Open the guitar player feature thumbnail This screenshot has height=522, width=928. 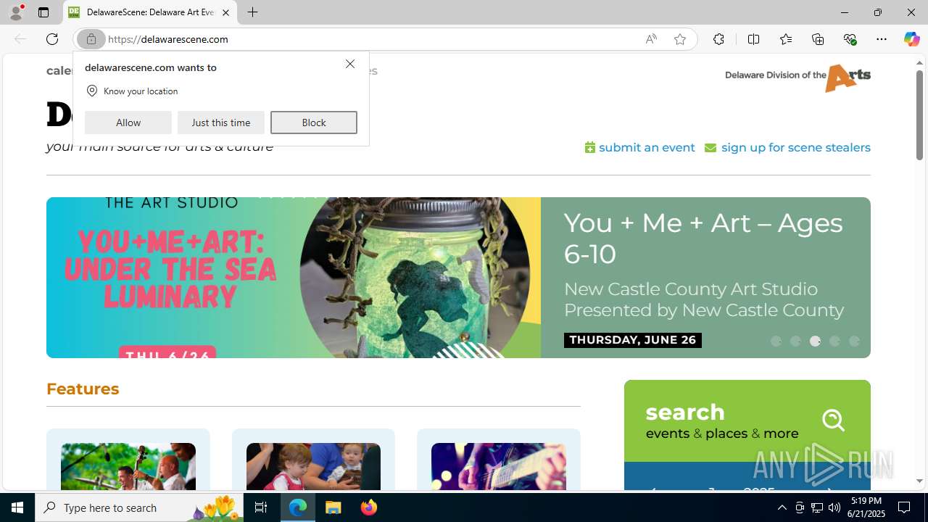pos(499,467)
